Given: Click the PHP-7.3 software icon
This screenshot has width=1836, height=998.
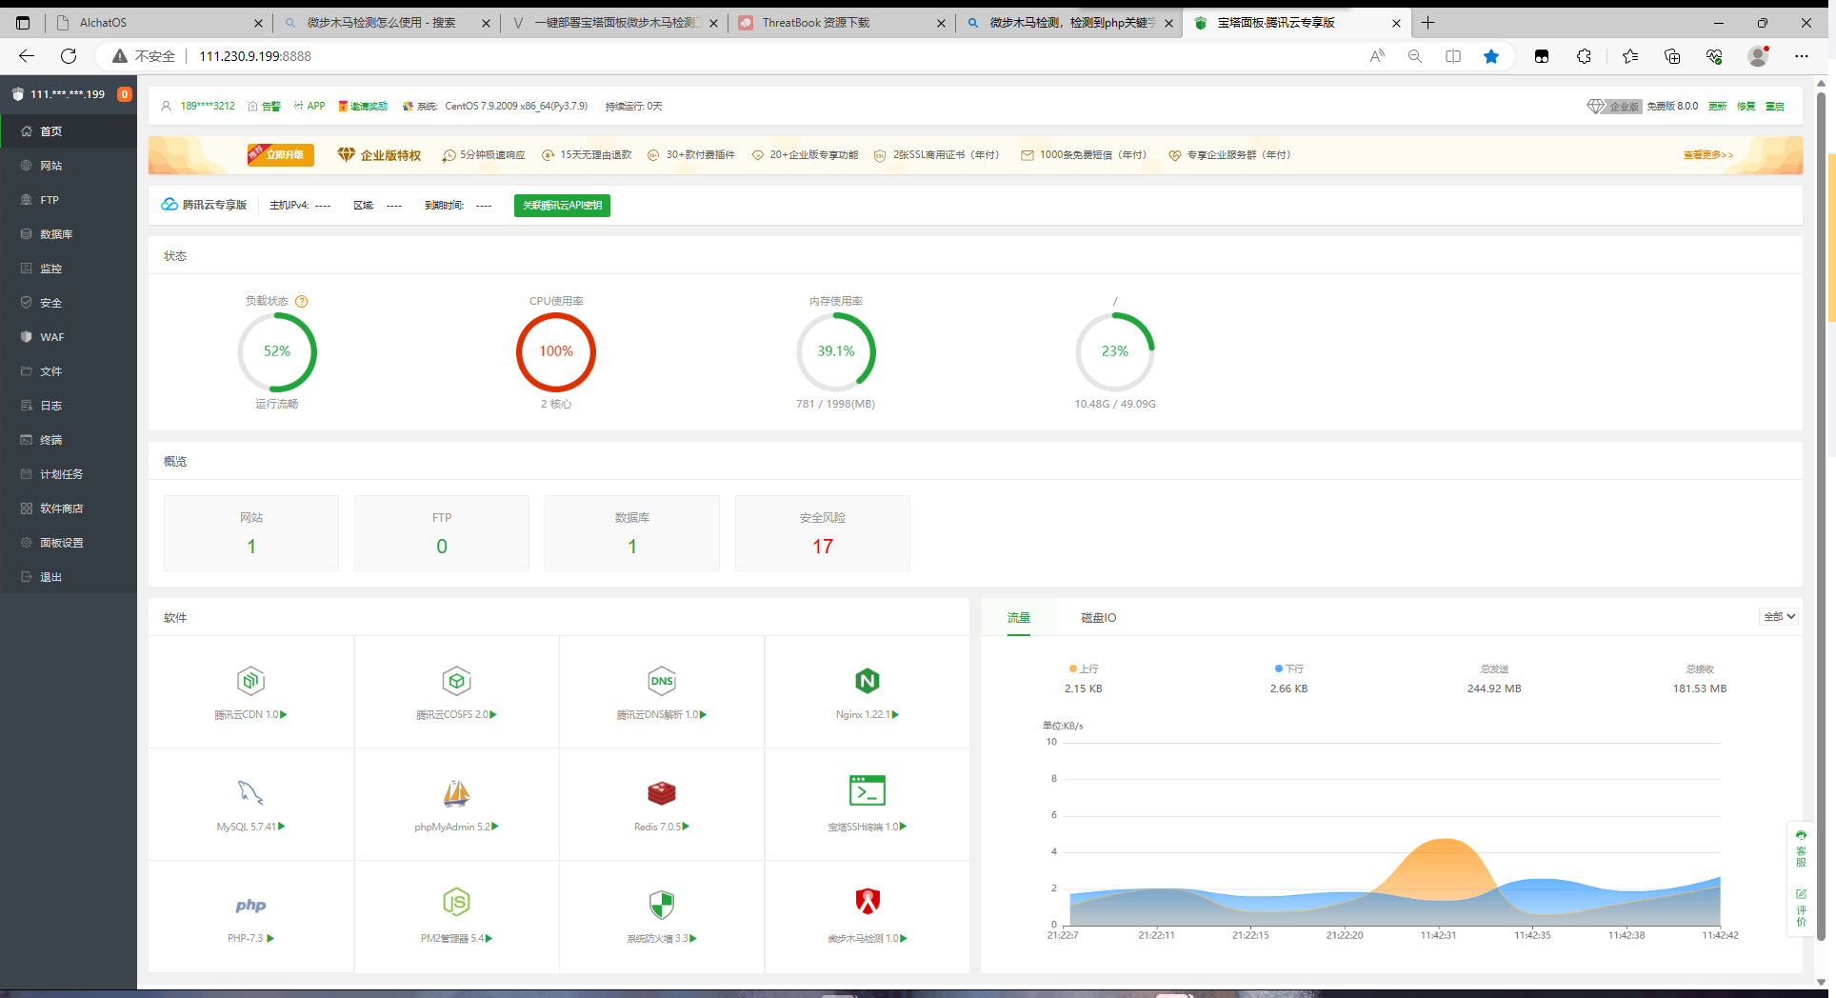Looking at the screenshot, I should 250,906.
